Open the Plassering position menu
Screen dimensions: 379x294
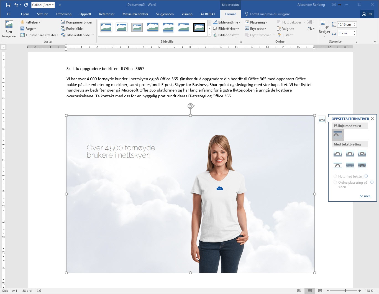point(256,22)
